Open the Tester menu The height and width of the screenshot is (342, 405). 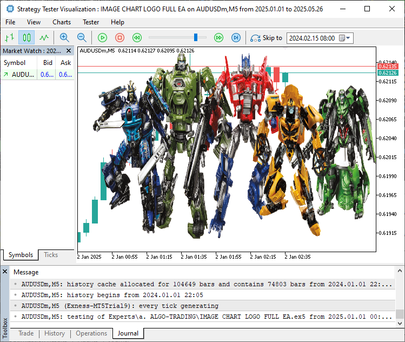90,22
